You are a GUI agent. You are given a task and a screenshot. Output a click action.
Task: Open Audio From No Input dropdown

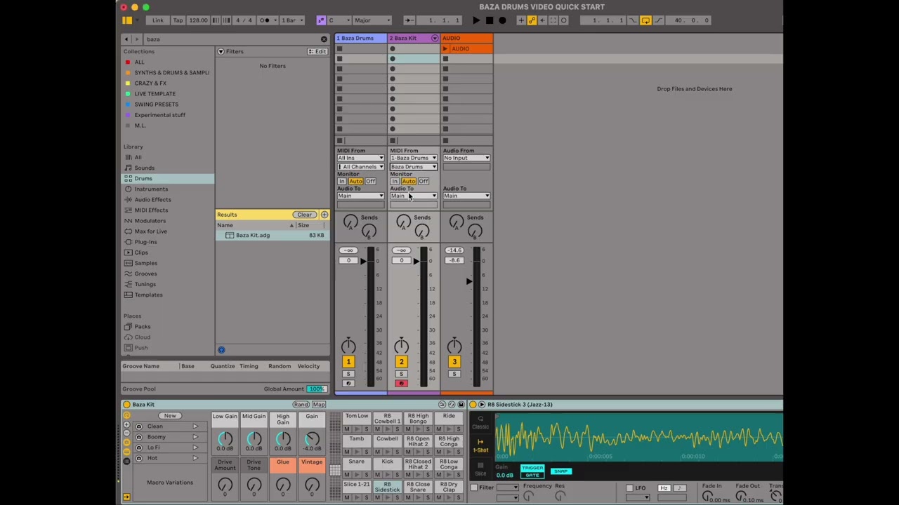(466, 158)
